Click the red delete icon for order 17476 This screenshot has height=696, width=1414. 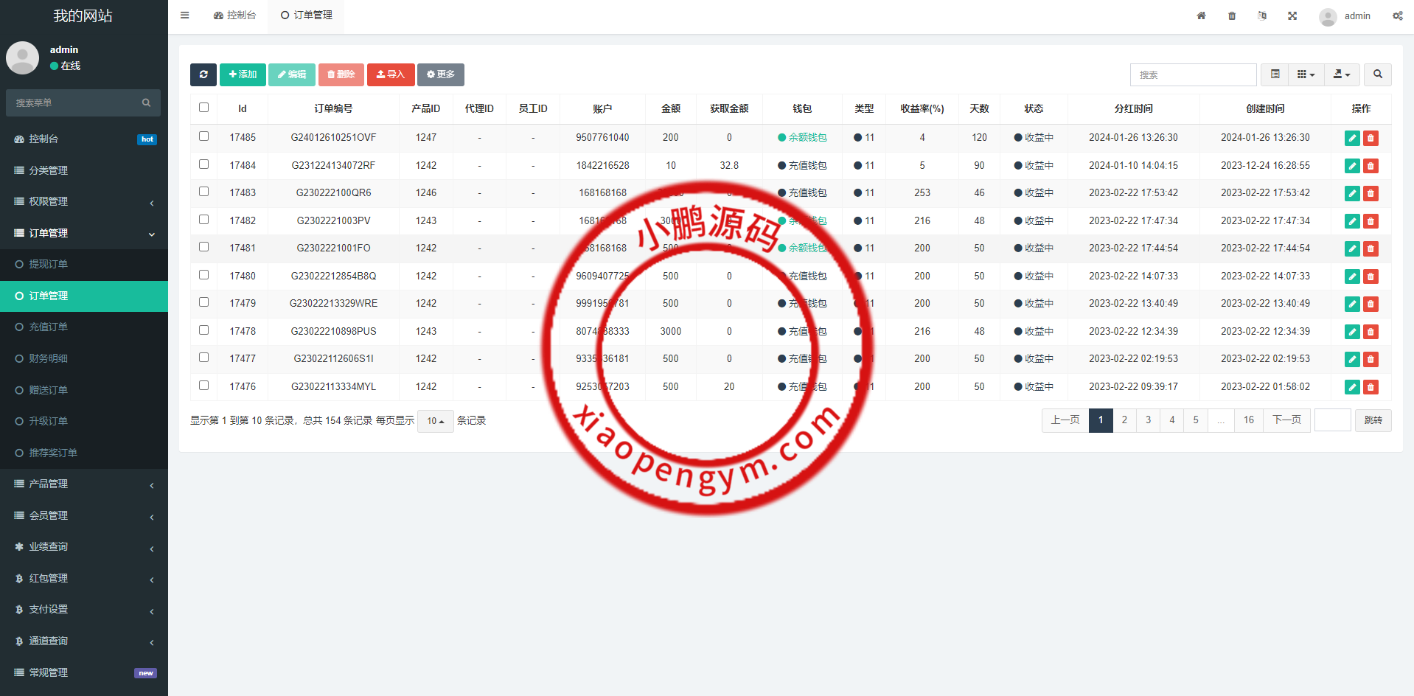pos(1371,387)
